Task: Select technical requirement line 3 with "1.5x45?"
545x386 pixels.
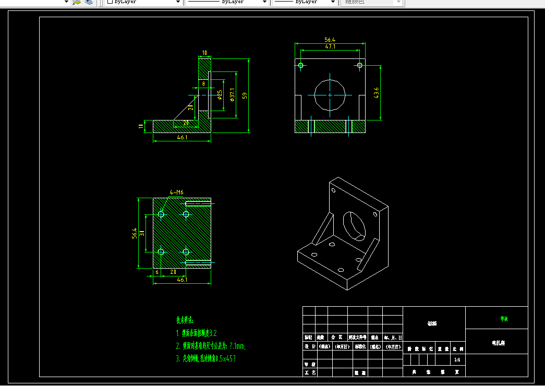Action: pyautogui.click(x=206, y=358)
